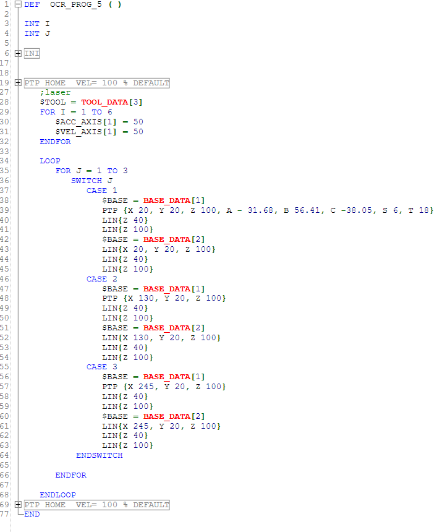Expand PTP HOME fold on line 69
This screenshot has width=442, height=532.
pyautogui.click(x=19, y=505)
